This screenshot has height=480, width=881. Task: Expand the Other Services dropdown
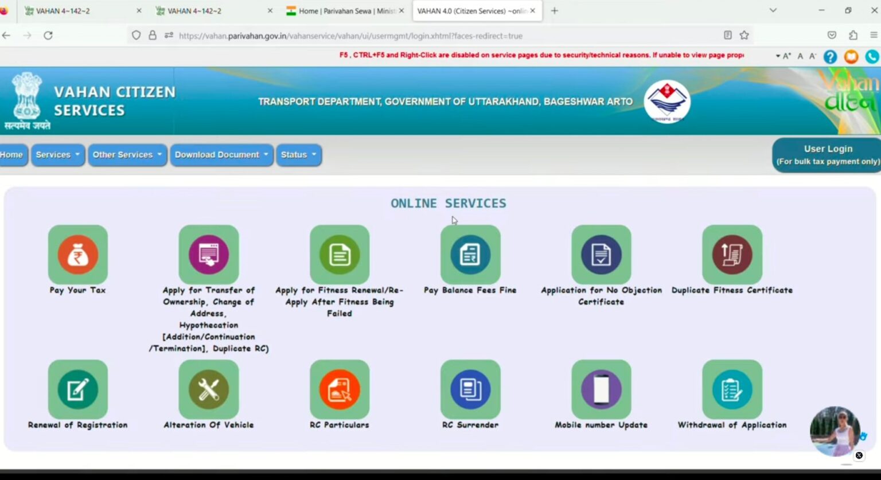127,155
